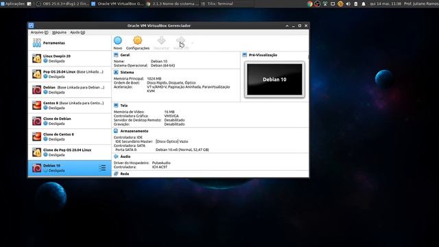Select the Linux Deepin 20 VM icon
This screenshot has height=247, width=439.
click(36, 58)
